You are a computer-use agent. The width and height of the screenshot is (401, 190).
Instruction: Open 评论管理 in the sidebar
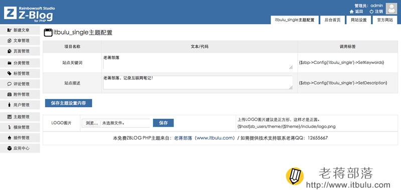pos(20,84)
